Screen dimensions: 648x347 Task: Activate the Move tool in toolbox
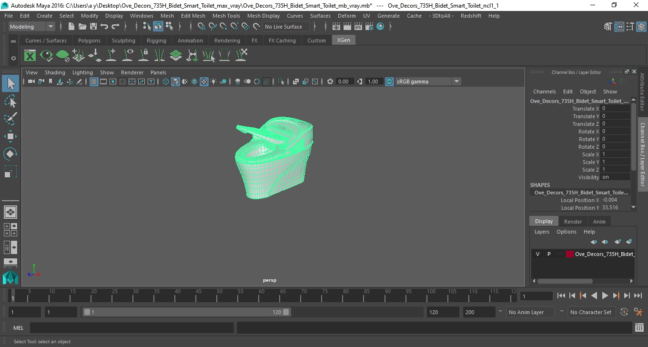pos(10,137)
